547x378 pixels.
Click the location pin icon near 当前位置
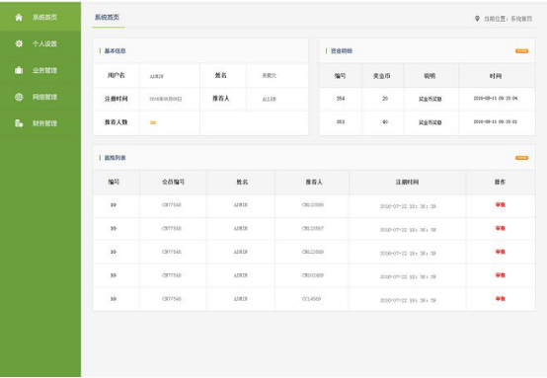point(477,19)
